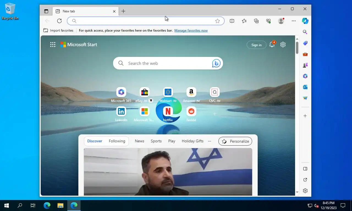Open the Walmart quick link tile
The width and height of the screenshot is (352, 211).
(168, 95)
